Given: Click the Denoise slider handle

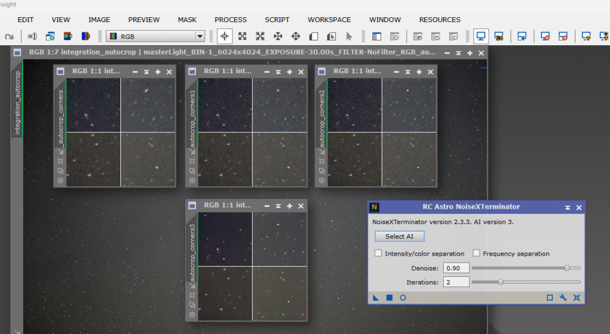Looking at the screenshot, I should [567, 267].
